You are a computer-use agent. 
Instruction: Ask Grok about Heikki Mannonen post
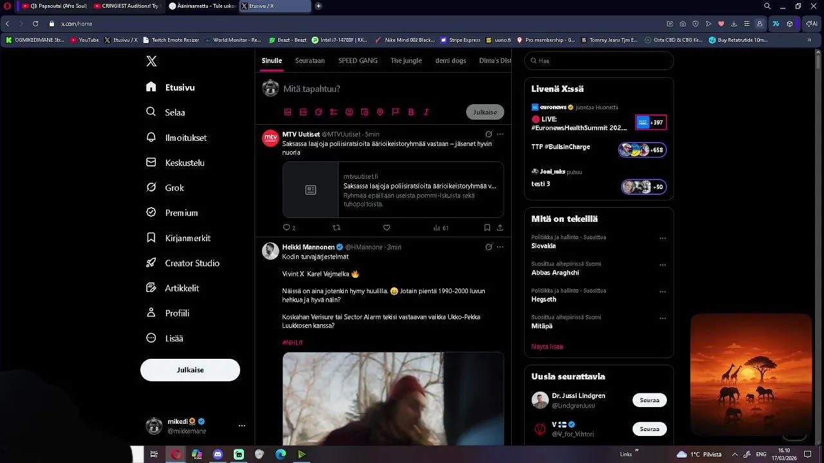click(x=489, y=247)
